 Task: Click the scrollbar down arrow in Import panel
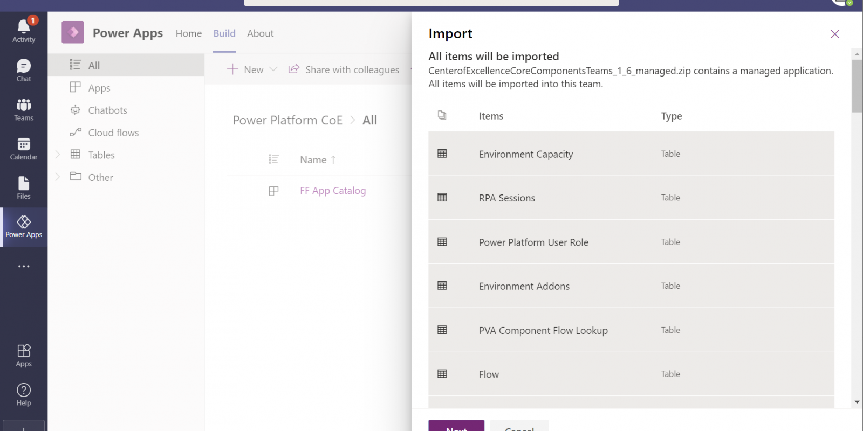click(x=857, y=402)
